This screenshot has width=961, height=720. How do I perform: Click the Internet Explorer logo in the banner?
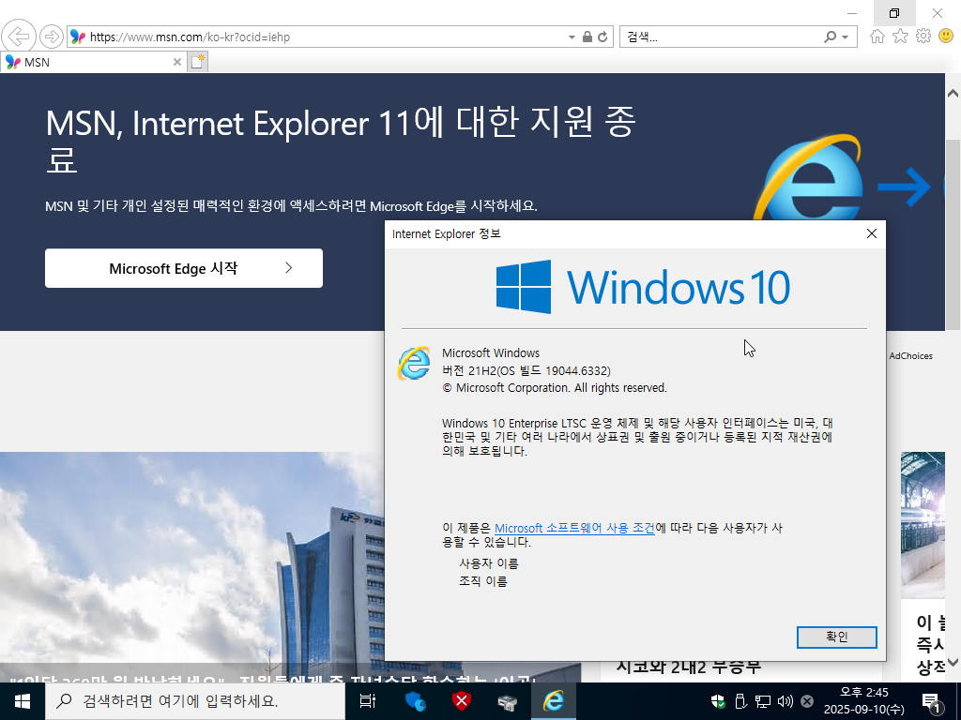(x=808, y=179)
